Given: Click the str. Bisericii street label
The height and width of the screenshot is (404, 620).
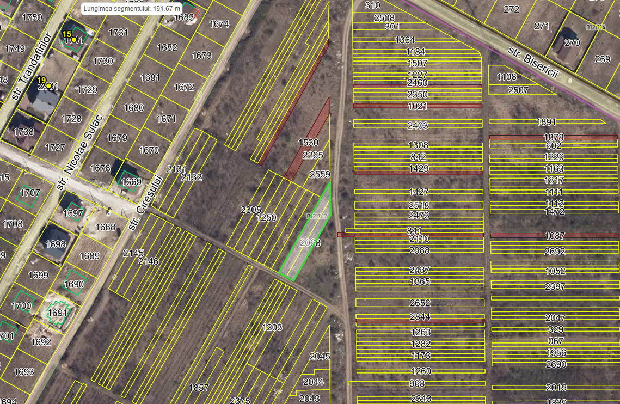Looking at the screenshot, I should [x=532, y=63].
